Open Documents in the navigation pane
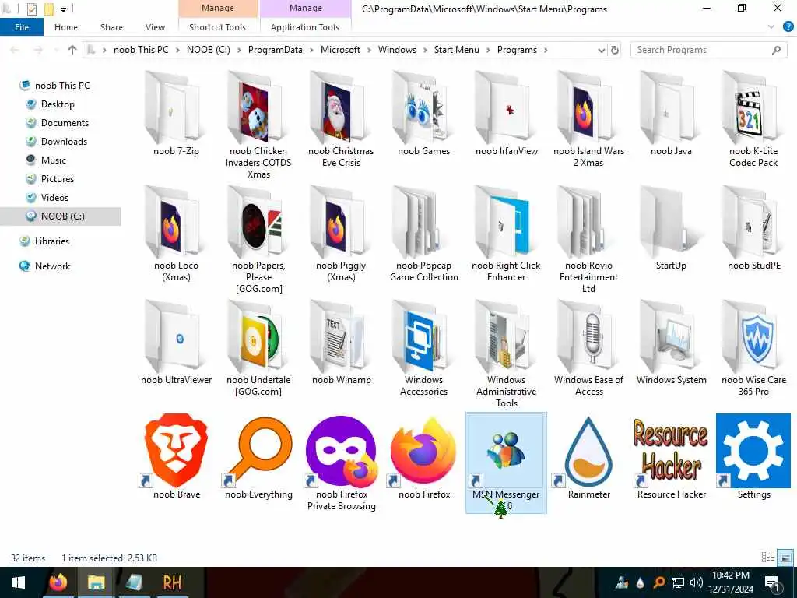Screen dimensions: 797x598 (x=65, y=122)
